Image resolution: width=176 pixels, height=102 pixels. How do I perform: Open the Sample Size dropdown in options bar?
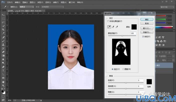[27, 7]
